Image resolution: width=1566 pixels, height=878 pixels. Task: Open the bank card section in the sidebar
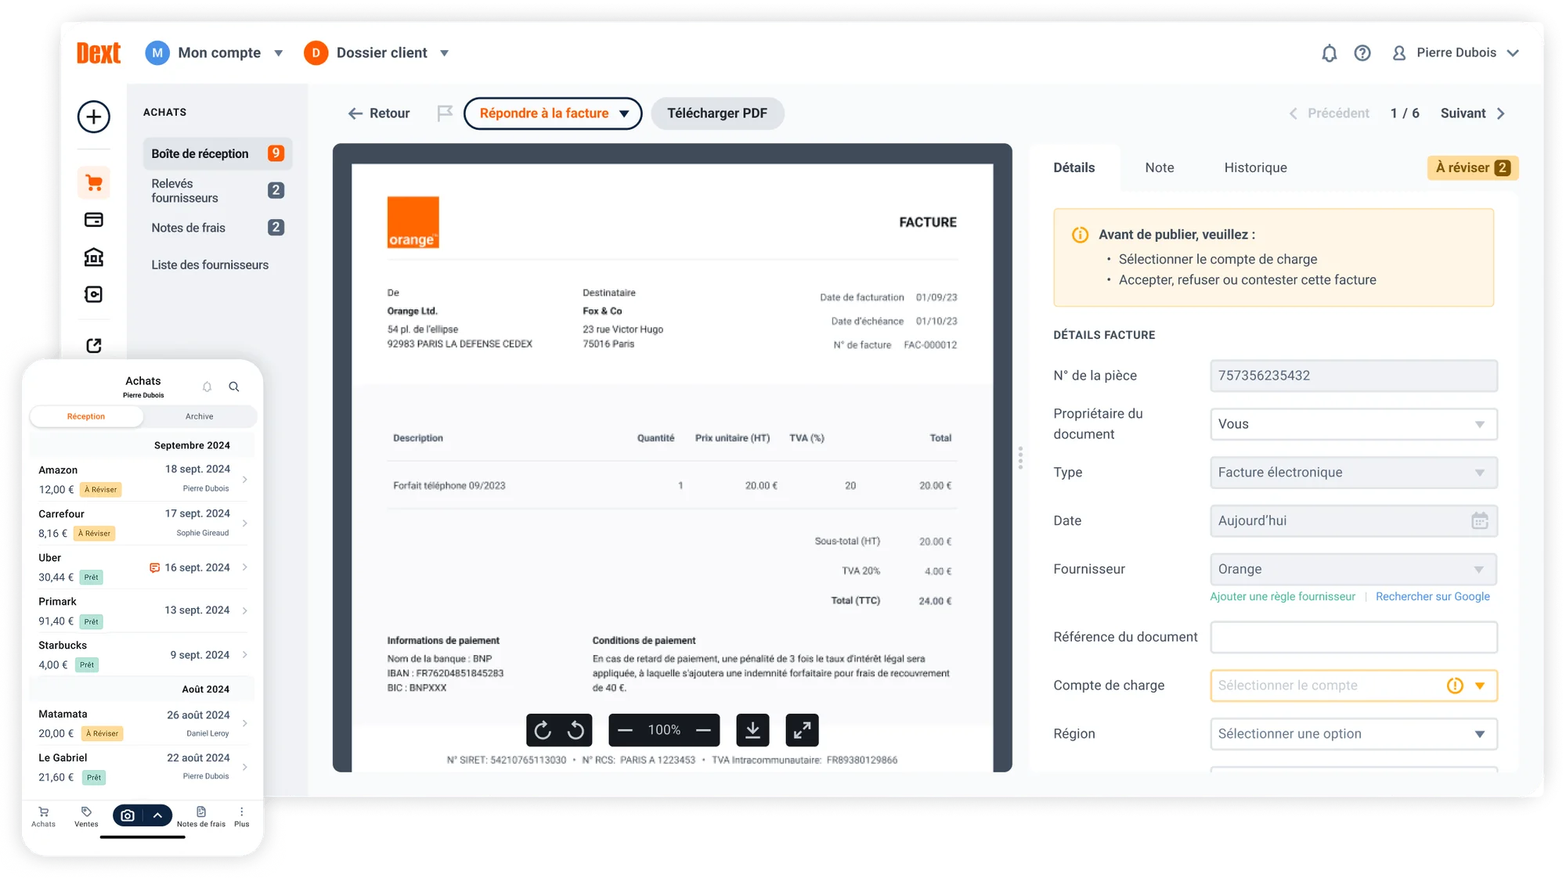[x=93, y=220]
